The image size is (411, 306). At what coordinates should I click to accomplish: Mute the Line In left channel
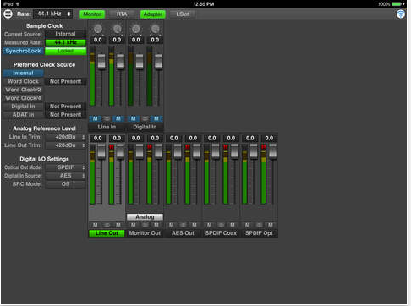click(96, 118)
